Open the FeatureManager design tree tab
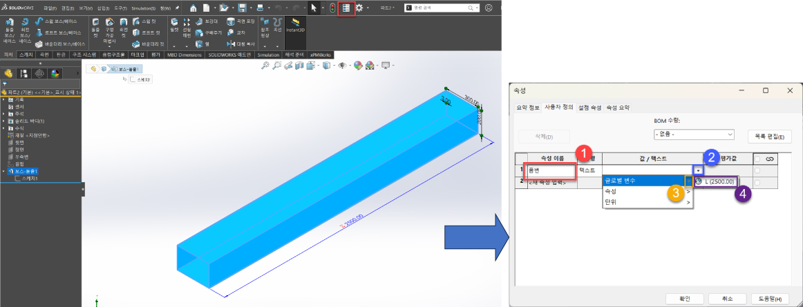This screenshot has height=307, width=803. 9,73
